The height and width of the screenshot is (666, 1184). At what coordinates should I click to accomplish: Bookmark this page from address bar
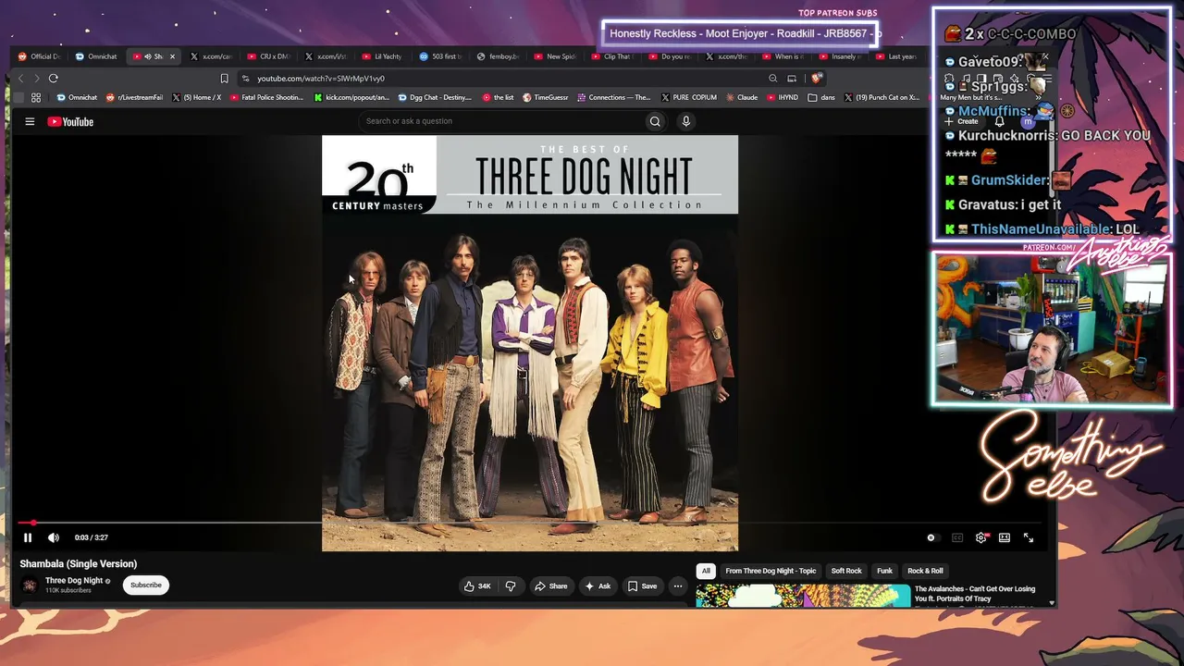[x=224, y=79]
